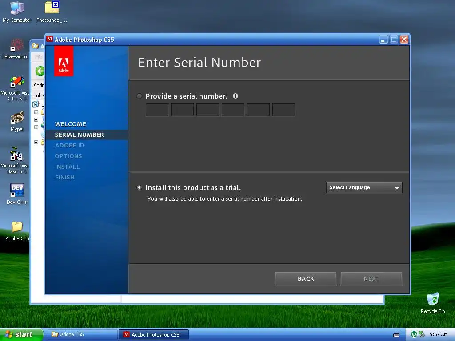Screen dimensions: 455x341
Task: Expand the third tree node in Explorer window
Action: pos(36,127)
